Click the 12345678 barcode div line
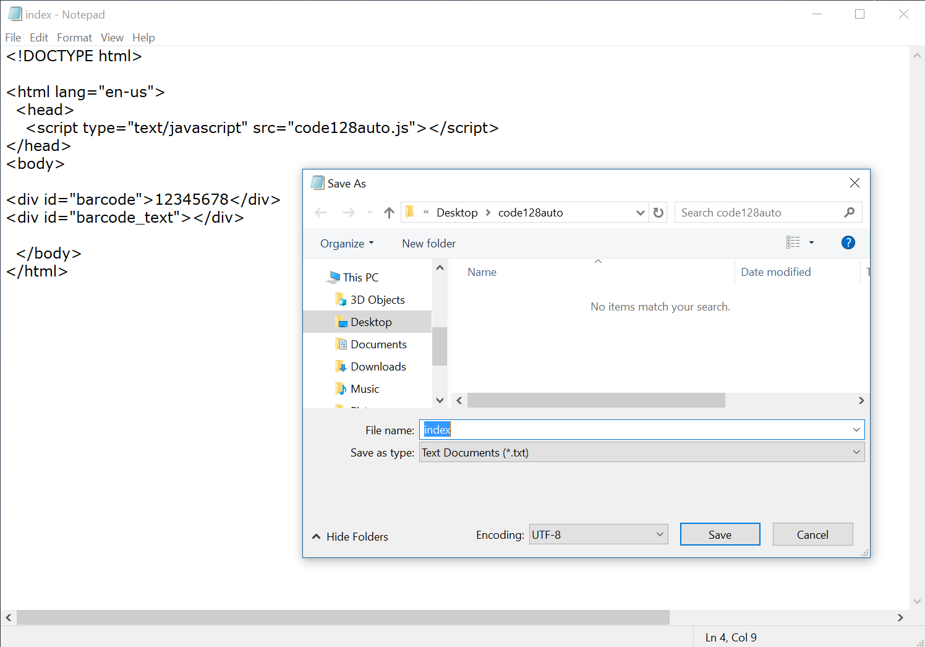 143,199
